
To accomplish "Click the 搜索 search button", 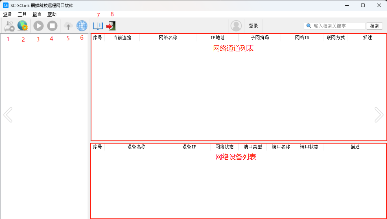I will (x=374, y=26).
